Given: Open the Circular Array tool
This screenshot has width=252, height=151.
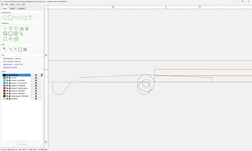Looking at the screenshot, I should (x=11, y=39).
